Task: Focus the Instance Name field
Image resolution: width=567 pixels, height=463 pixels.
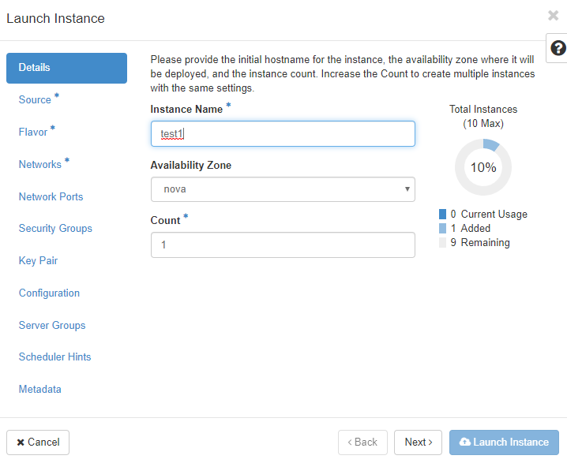Action: point(283,133)
